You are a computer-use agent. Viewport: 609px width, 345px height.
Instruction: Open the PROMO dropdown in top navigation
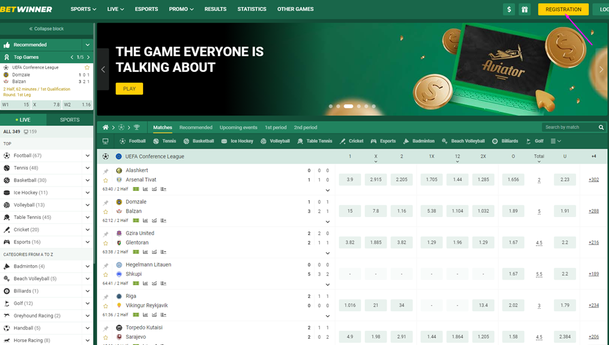click(x=181, y=9)
